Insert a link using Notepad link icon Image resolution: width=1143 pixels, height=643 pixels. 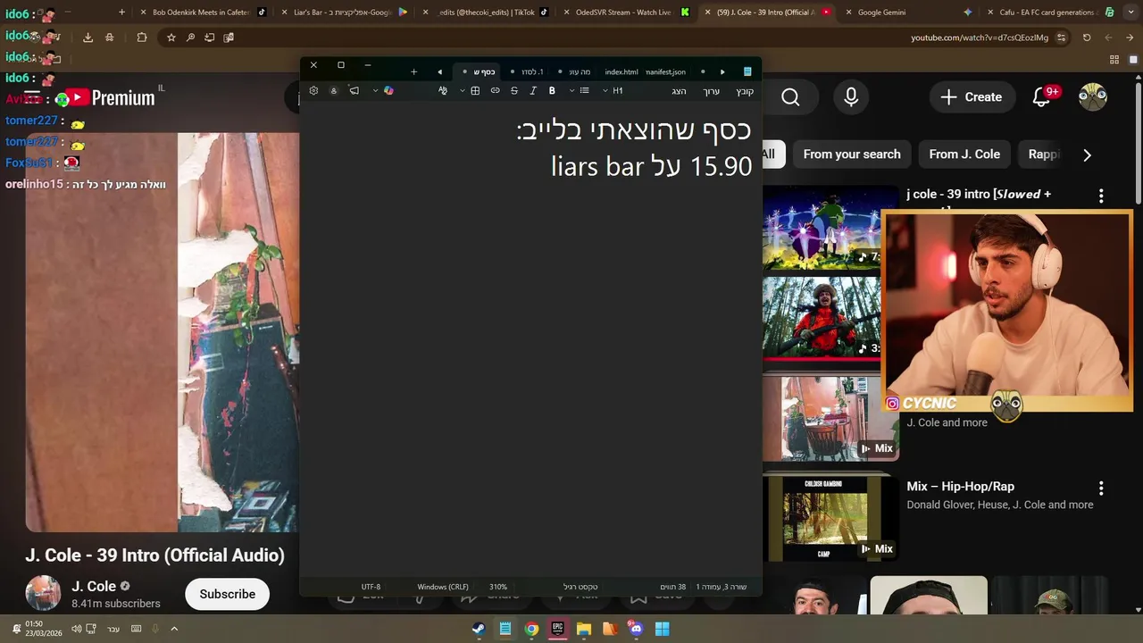point(495,91)
